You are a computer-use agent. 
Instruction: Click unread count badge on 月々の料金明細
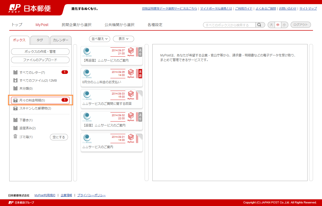[x=65, y=100]
